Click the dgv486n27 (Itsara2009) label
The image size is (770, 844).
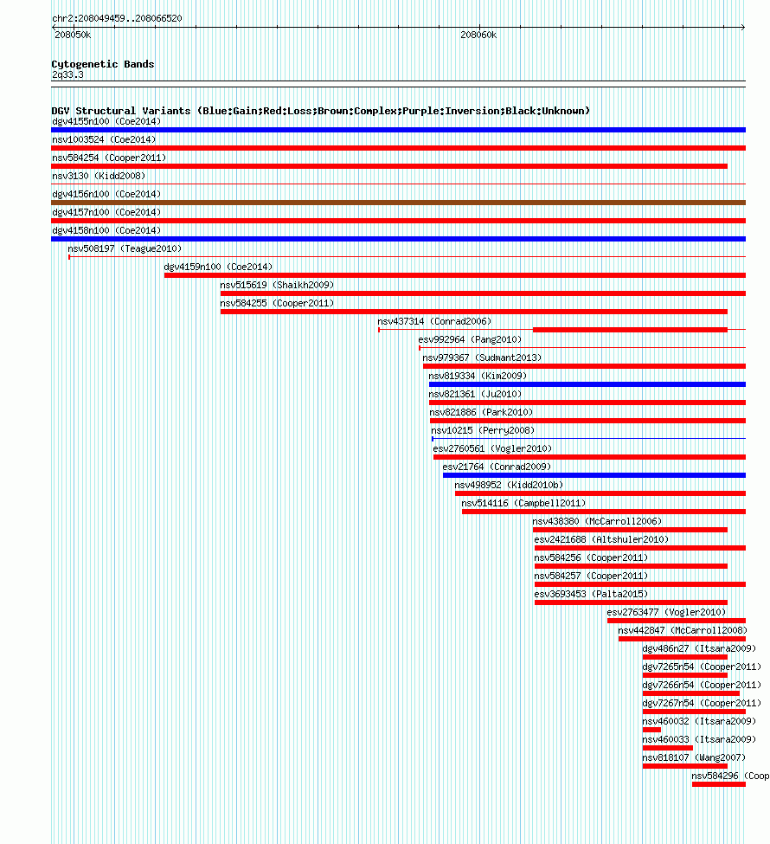pyautogui.click(x=699, y=649)
